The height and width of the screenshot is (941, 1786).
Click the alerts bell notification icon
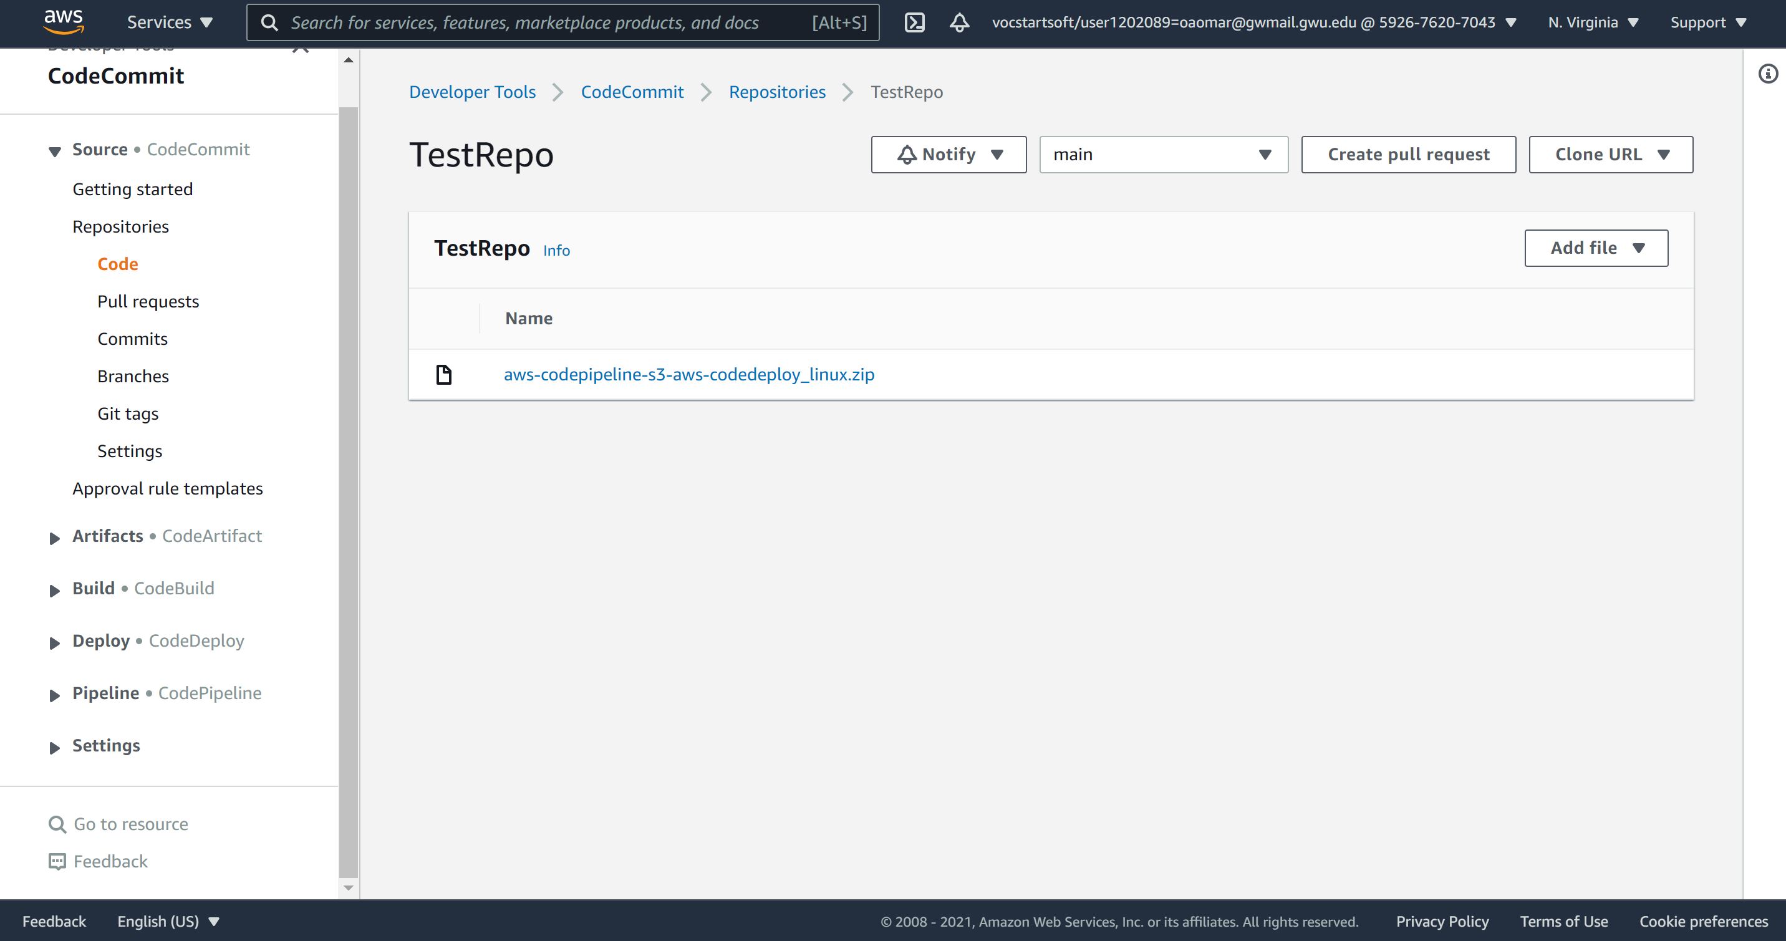pos(959,21)
